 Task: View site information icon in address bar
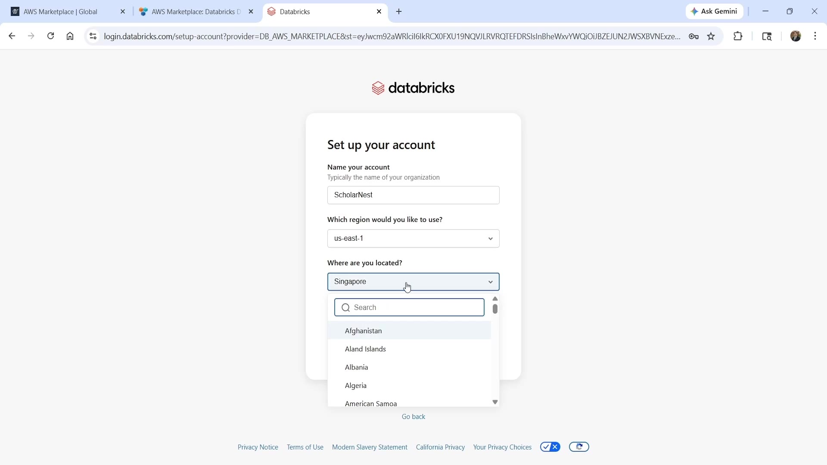pos(93,36)
